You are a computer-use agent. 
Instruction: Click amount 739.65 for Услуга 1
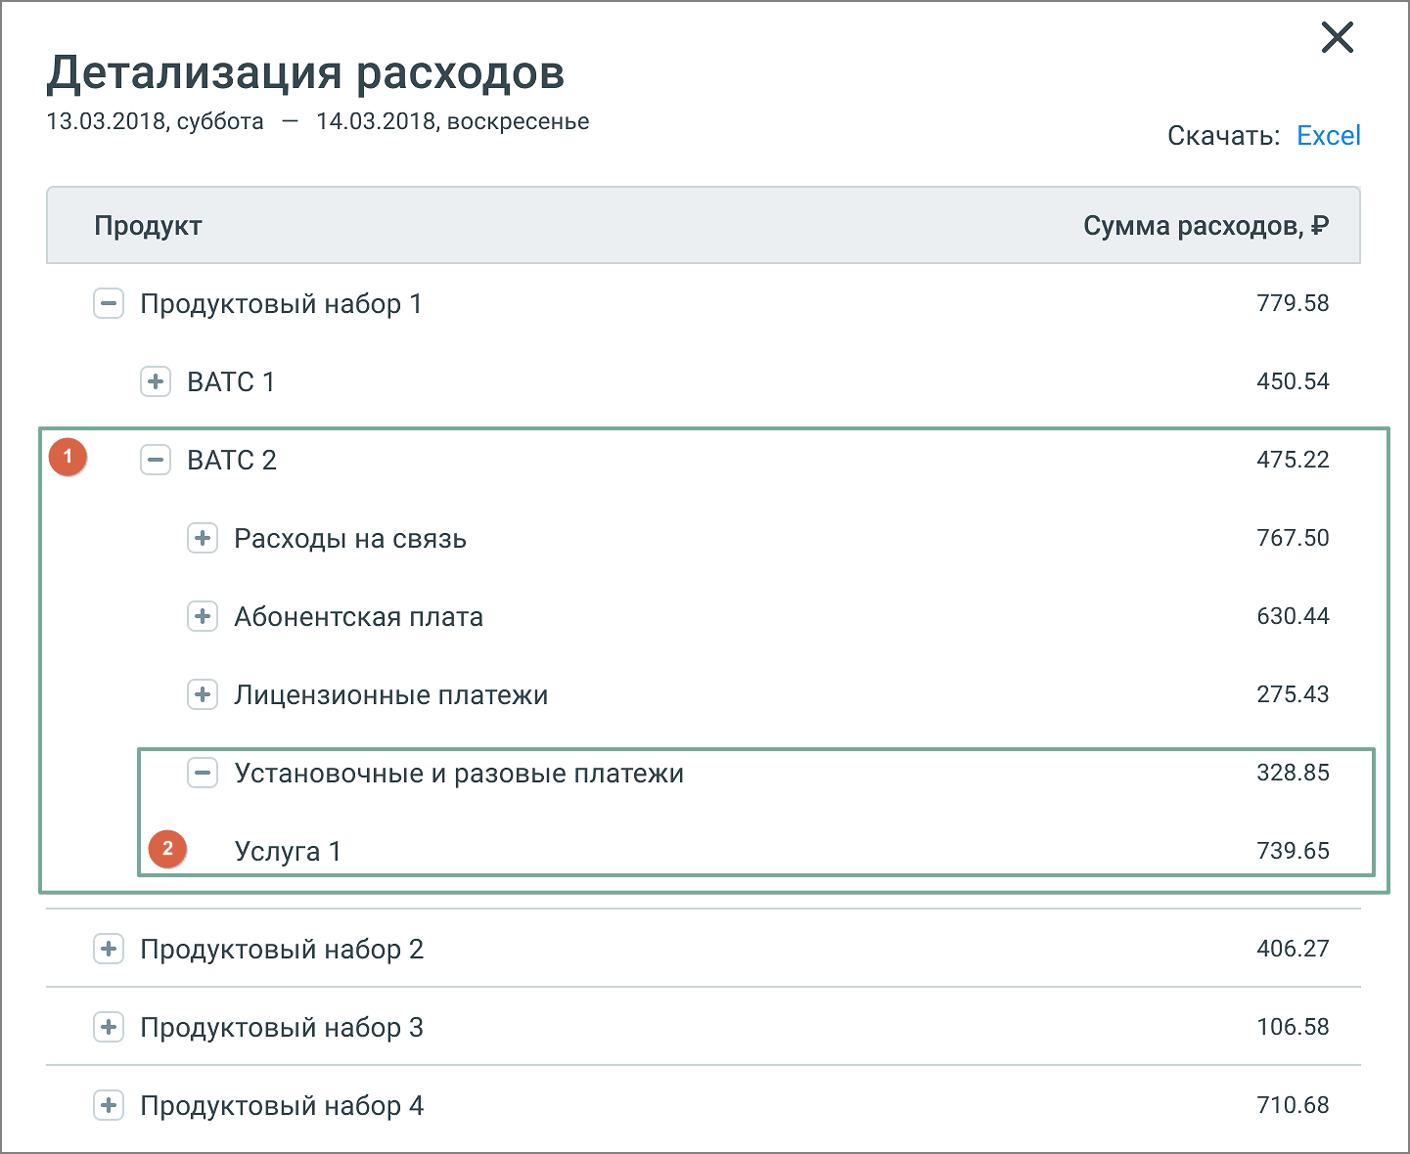[x=1293, y=851]
